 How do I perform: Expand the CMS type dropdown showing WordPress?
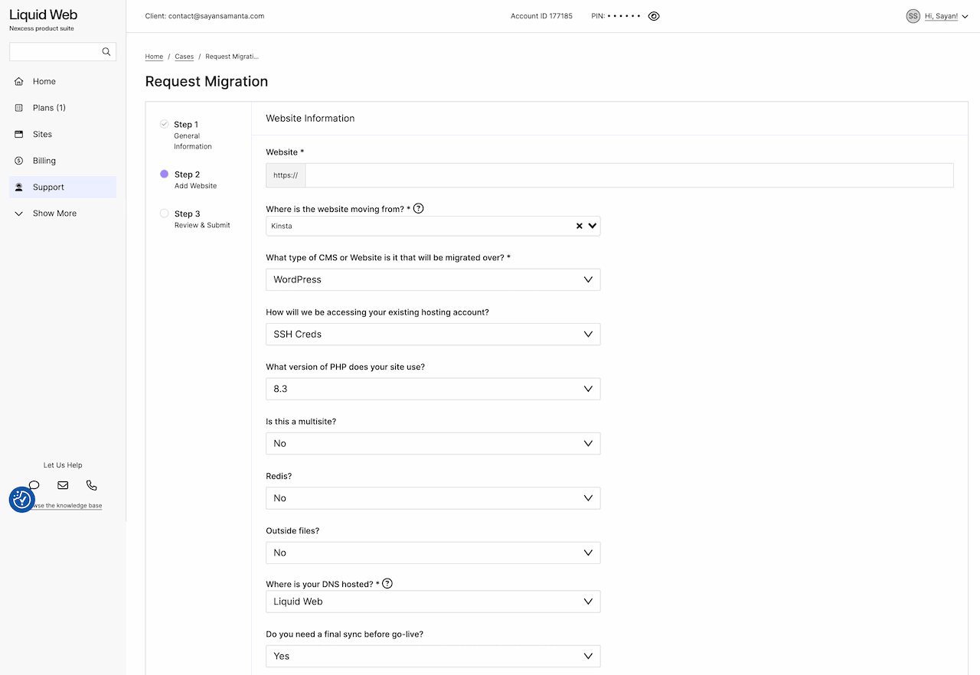pyautogui.click(x=433, y=280)
